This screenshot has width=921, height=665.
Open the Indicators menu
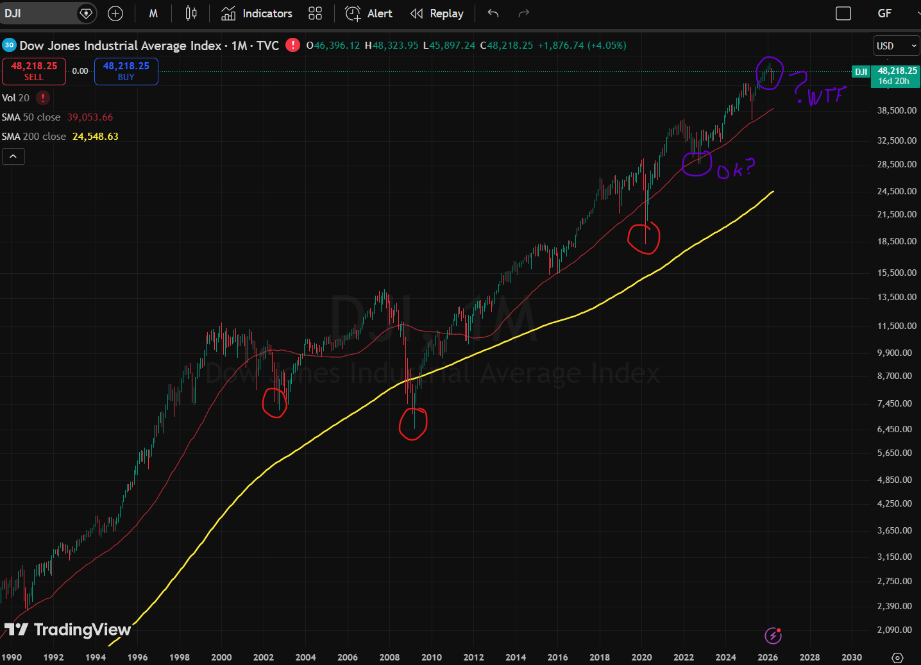pos(257,13)
